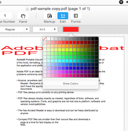Click the red PDF heading text
Viewport: 128px width, 131px height.
click(x=20, y=53)
